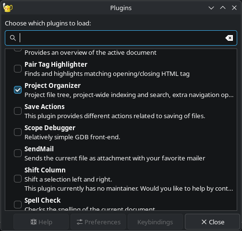Select the 'SendMail' plugin title

click(x=39, y=149)
